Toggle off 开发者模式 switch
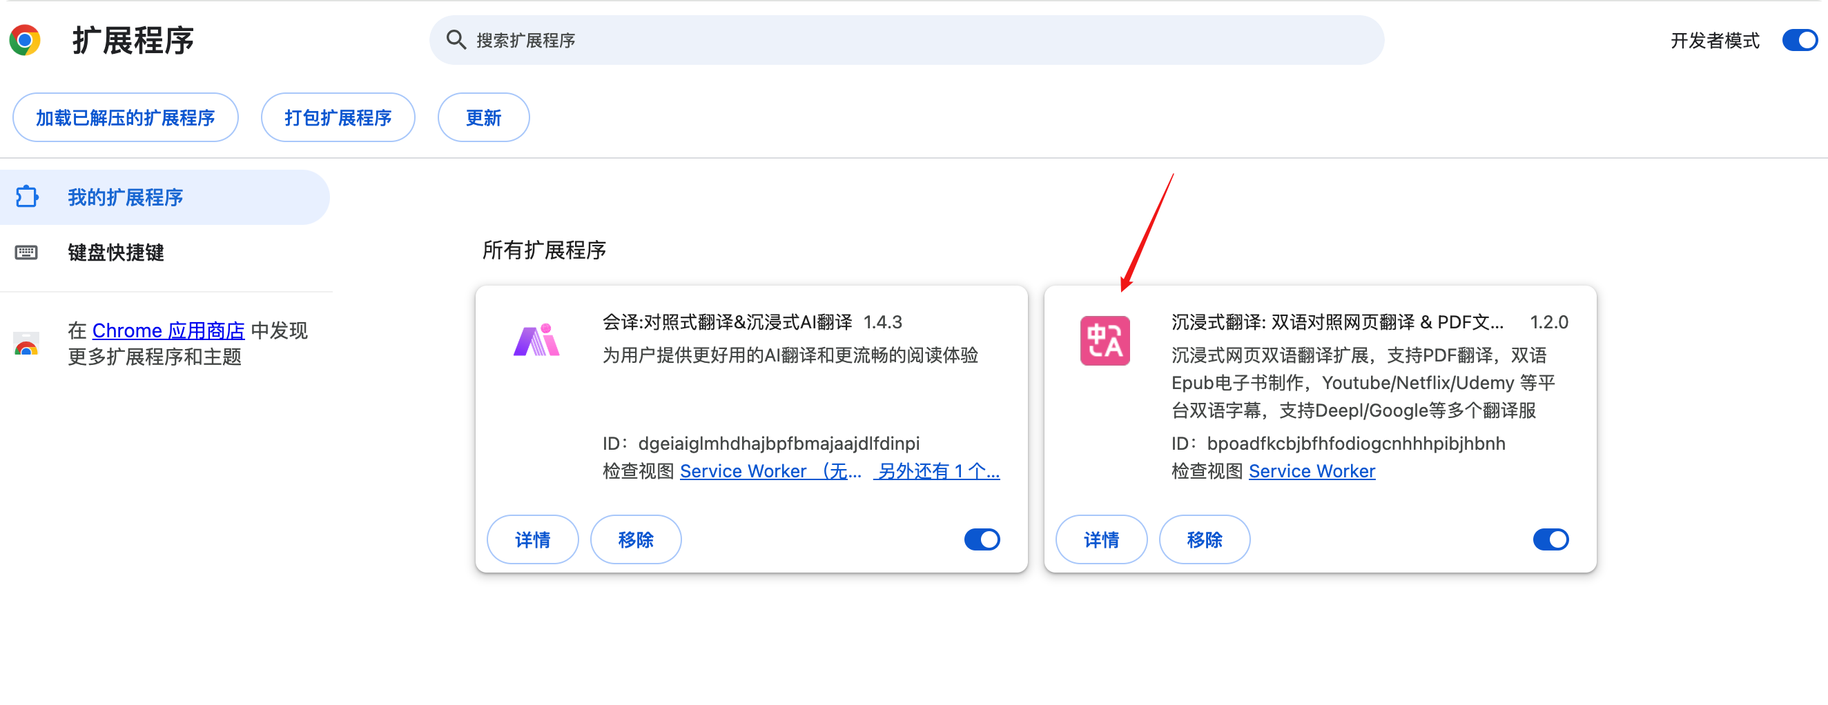This screenshot has width=1828, height=705. pyautogui.click(x=1800, y=41)
